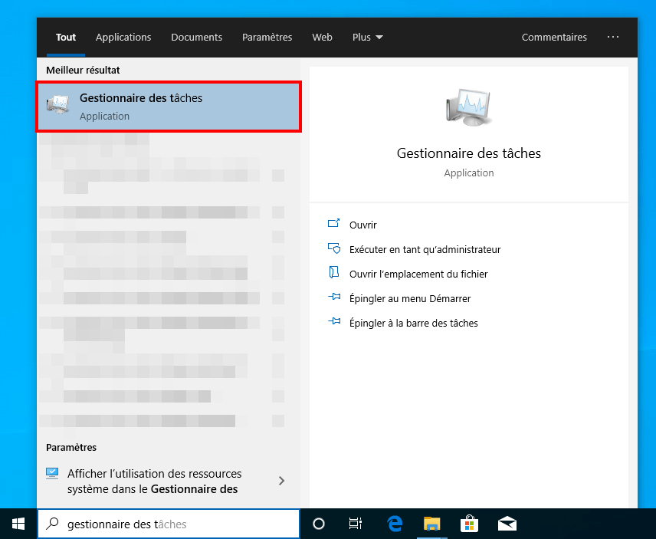The image size is (656, 539).
Task: Switch to the Tout tab
Action: [66, 38]
